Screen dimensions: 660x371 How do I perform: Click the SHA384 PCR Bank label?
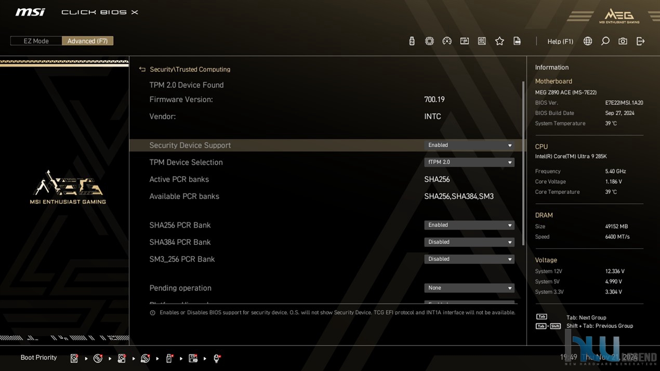pos(180,242)
